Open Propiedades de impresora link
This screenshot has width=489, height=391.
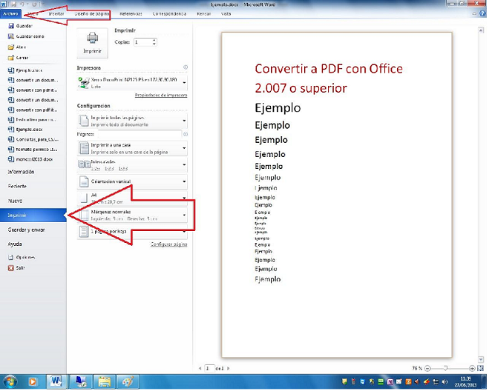coord(161,96)
